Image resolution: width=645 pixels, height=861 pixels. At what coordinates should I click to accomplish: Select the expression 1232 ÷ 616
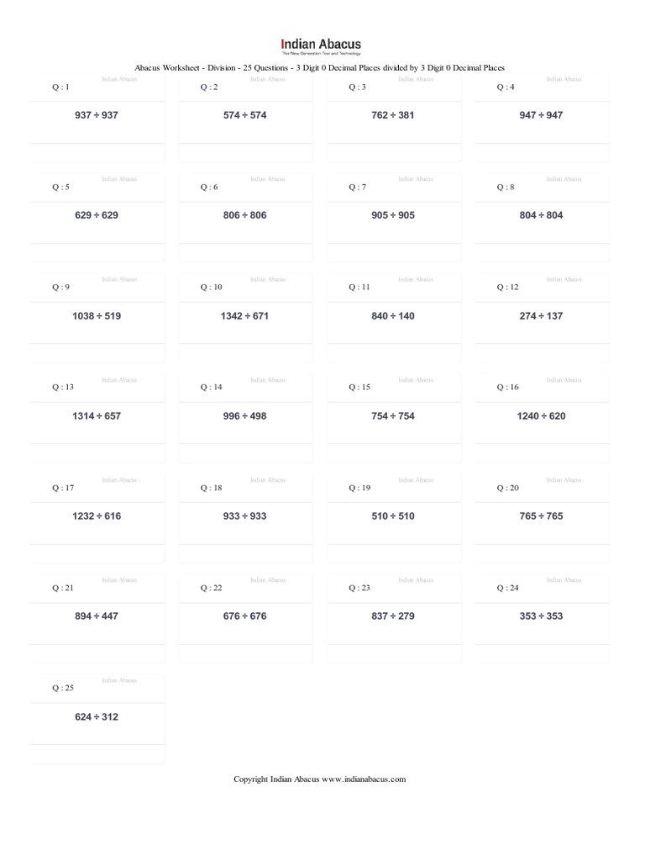tap(97, 515)
